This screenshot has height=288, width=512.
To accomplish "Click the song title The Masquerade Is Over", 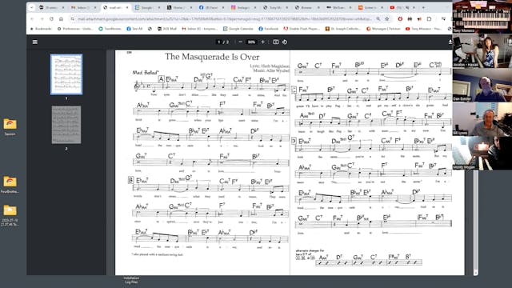I will coord(212,57).
